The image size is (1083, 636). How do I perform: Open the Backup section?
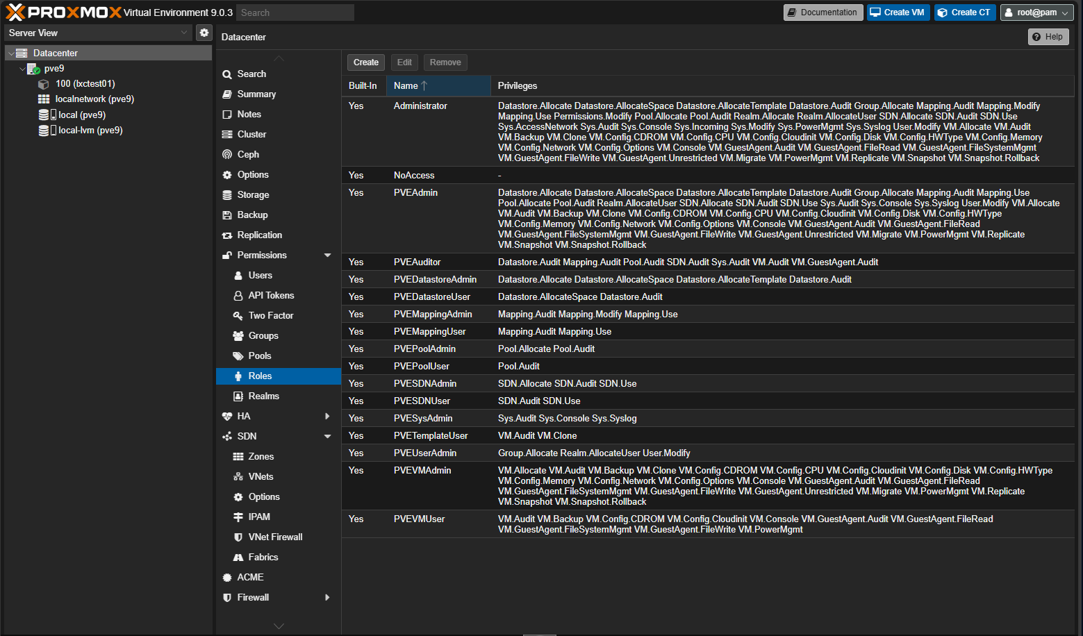point(252,215)
